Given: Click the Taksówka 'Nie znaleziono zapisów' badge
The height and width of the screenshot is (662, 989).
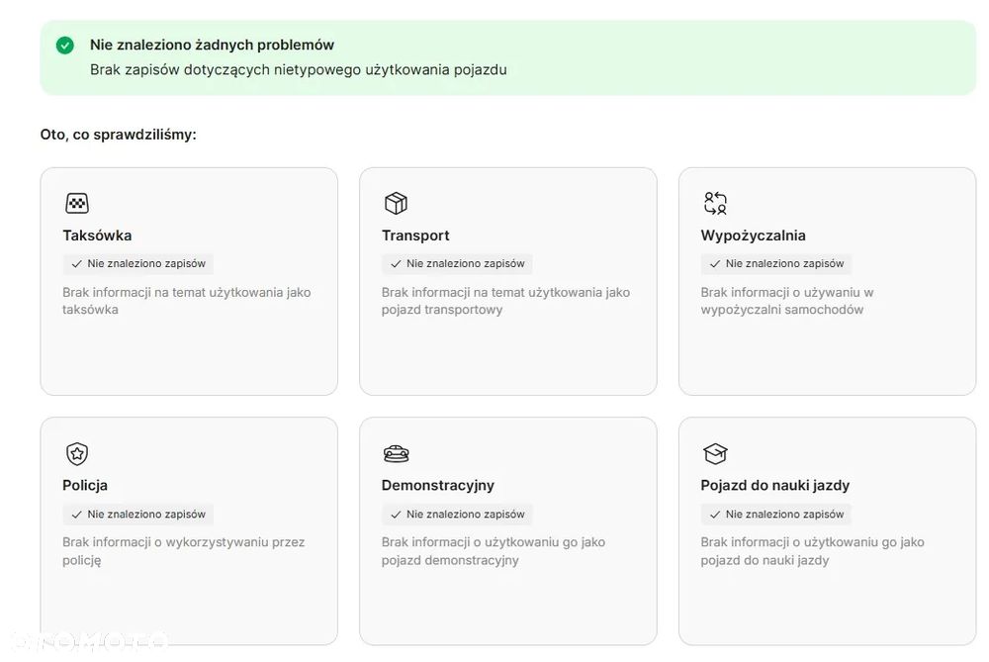Looking at the screenshot, I should click(138, 264).
